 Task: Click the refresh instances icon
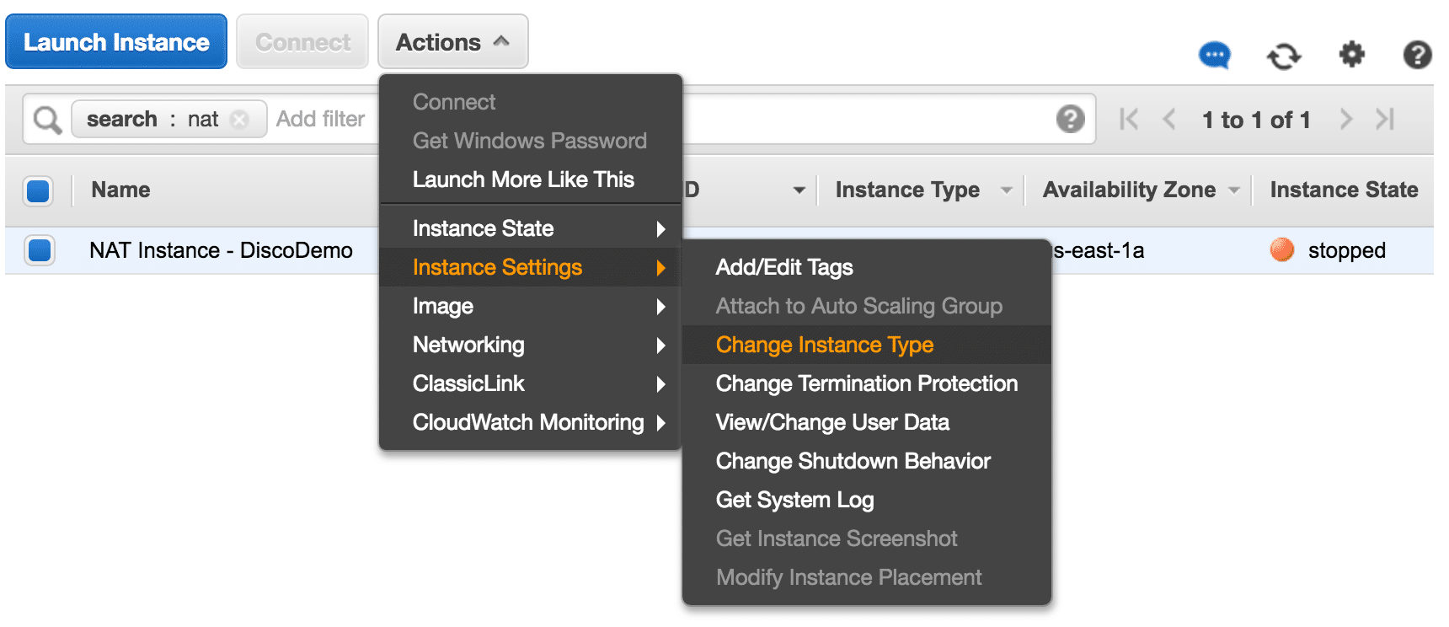click(x=1283, y=56)
